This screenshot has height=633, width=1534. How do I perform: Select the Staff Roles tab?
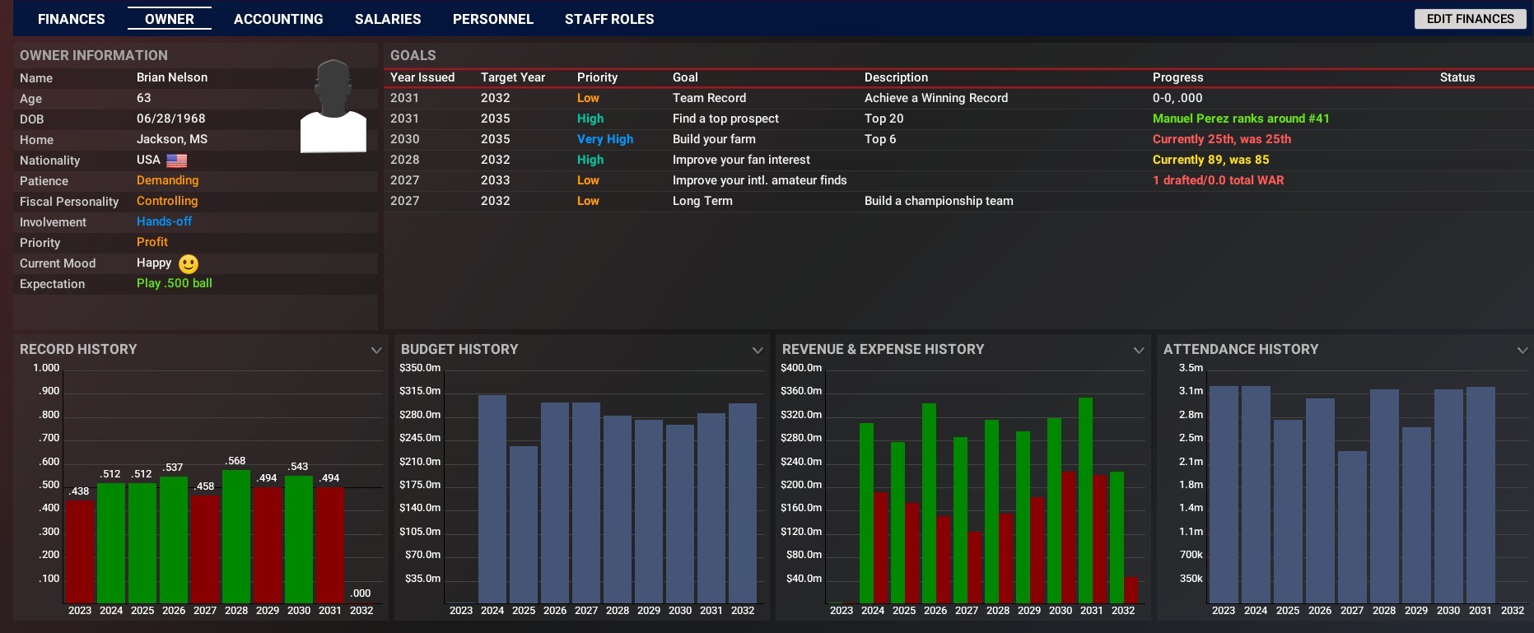tap(609, 19)
